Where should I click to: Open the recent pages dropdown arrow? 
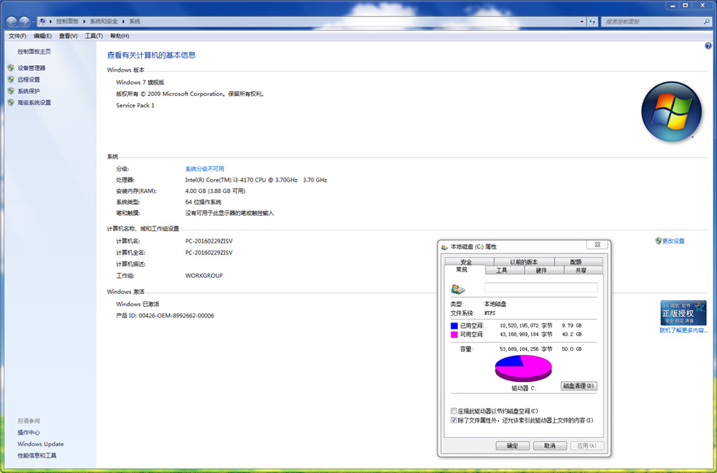pos(33,22)
